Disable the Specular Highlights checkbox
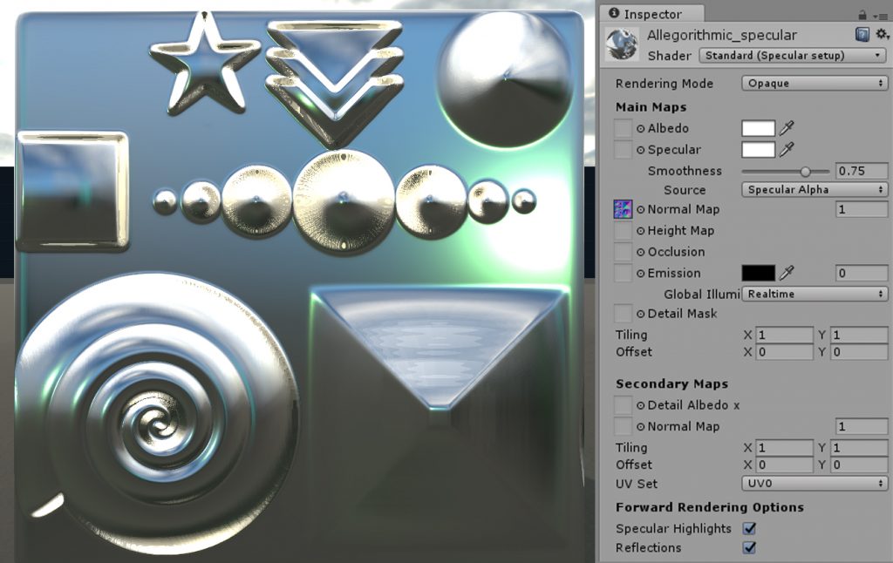893x563 pixels. point(748,528)
